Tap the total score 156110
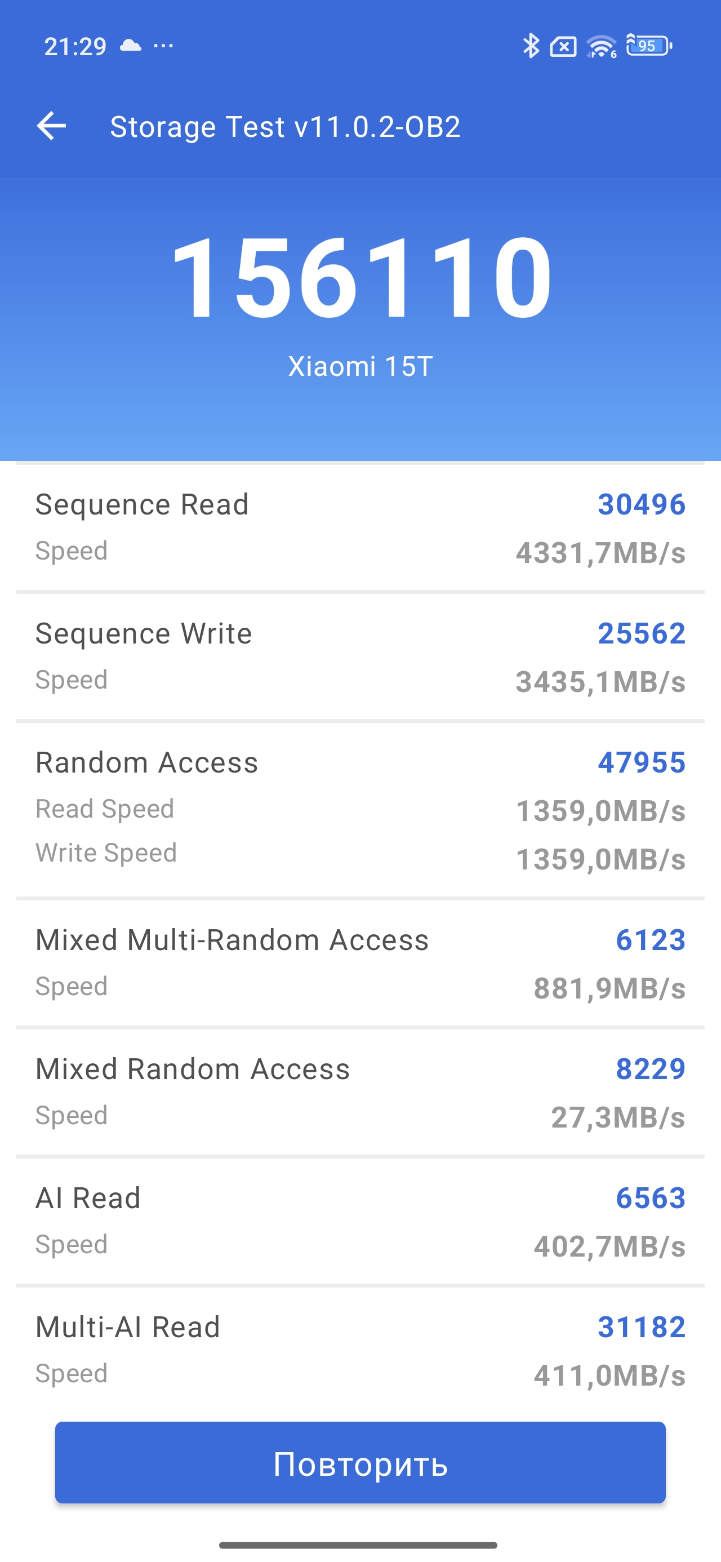721x1562 pixels. point(362,278)
